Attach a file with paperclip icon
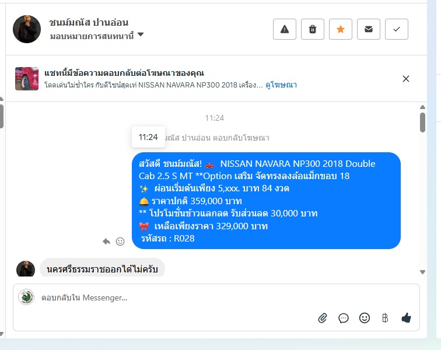The width and height of the screenshot is (441, 350). click(x=323, y=318)
